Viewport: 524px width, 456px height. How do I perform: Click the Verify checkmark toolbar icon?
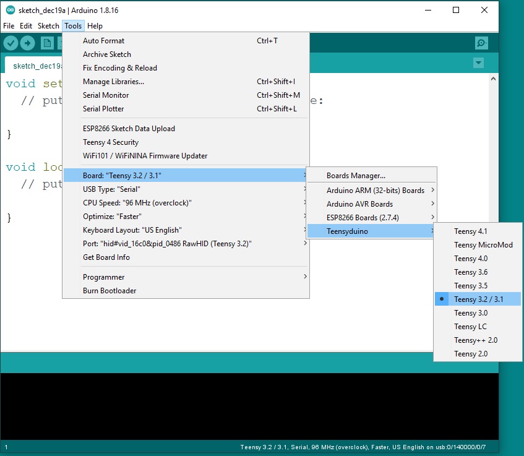pos(11,43)
